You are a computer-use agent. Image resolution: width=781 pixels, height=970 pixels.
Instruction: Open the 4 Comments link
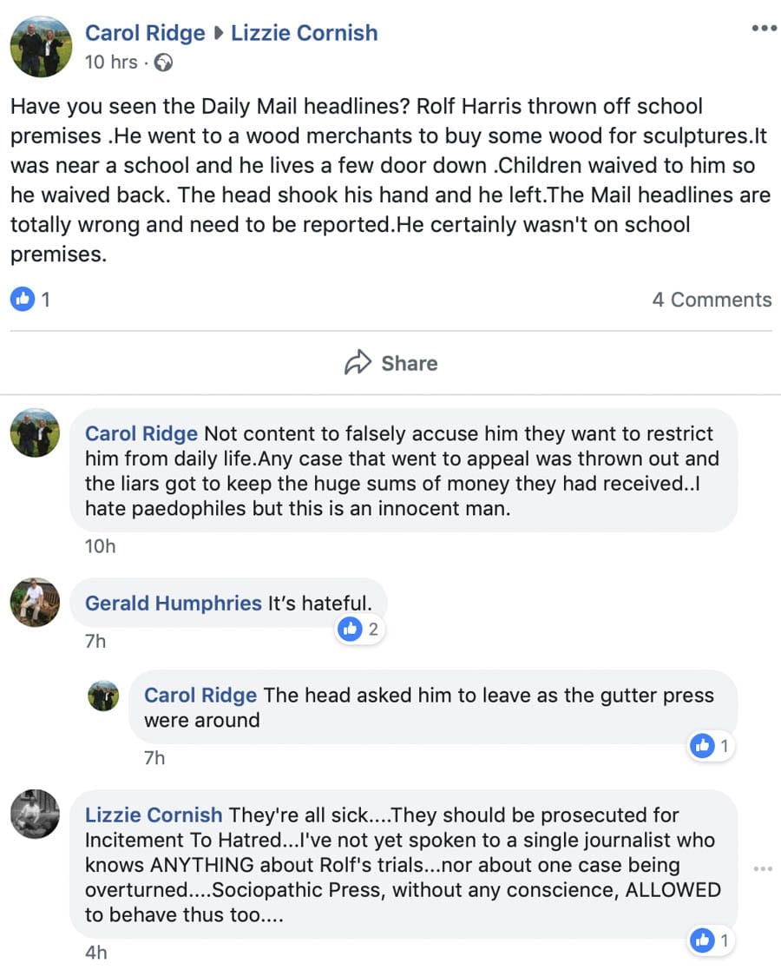(712, 300)
